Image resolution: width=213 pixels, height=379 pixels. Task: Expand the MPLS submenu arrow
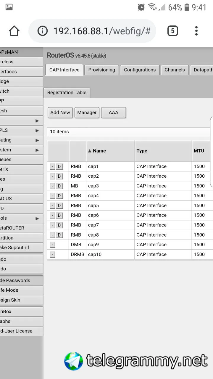click(37, 131)
